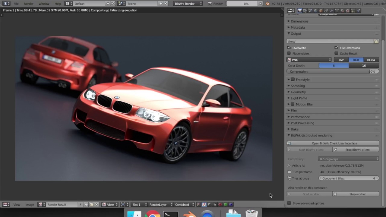Add a new screen layout with plus icon

(108, 4)
